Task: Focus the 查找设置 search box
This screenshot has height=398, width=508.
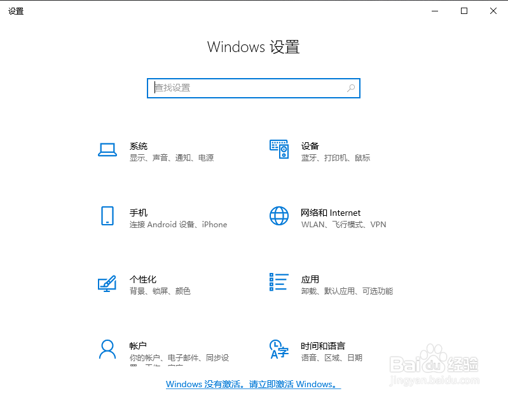Action: pyautogui.click(x=253, y=88)
